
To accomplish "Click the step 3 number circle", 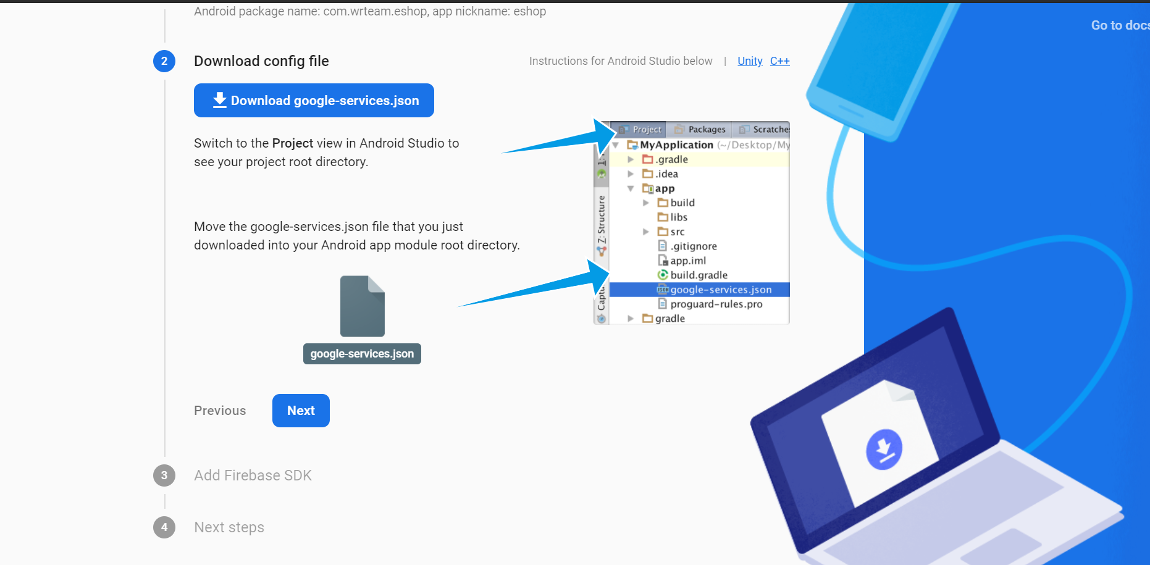I will pos(164,475).
